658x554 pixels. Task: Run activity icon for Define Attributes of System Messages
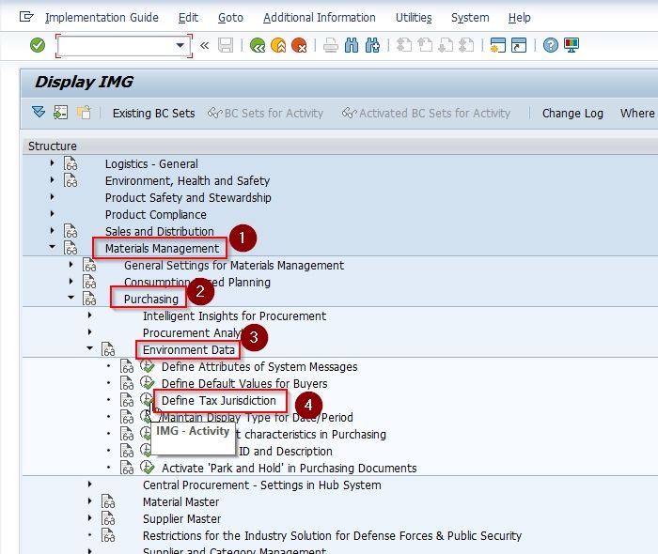tap(147, 366)
